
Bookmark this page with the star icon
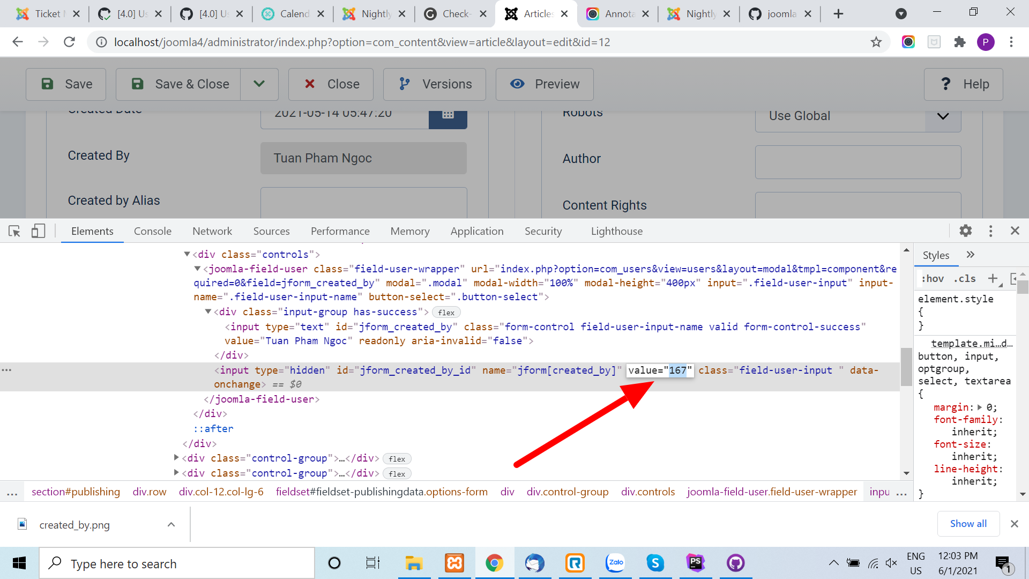pos(876,42)
